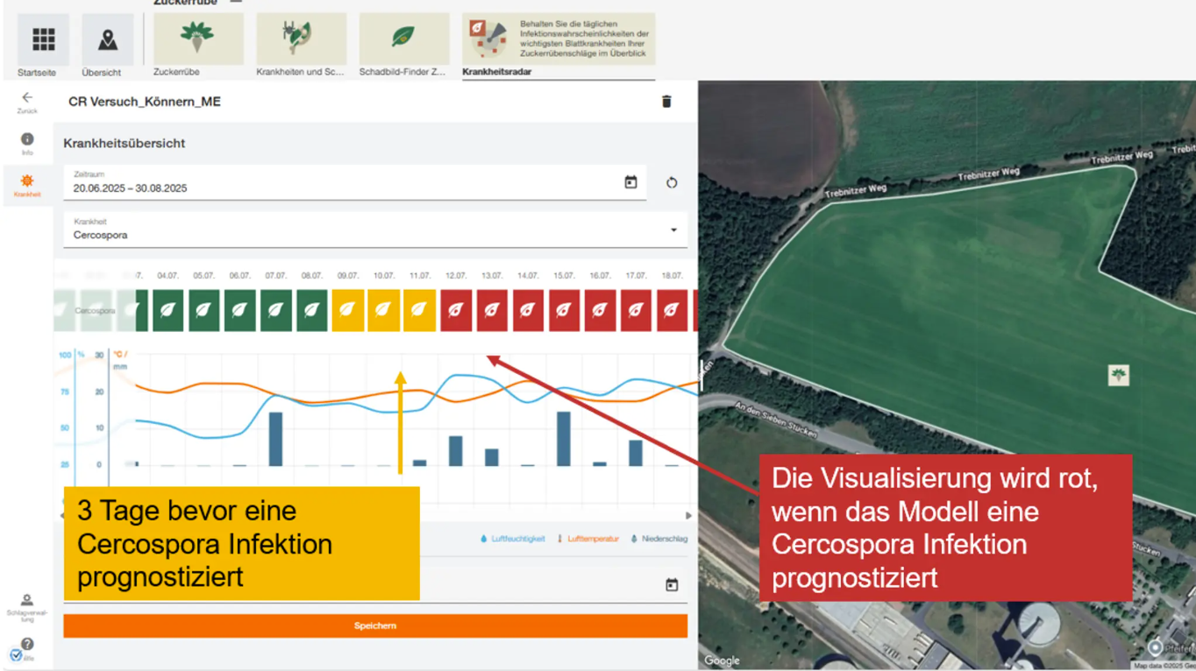Viewport: 1196px width, 671px height.
Task: Click the sugar beet marker on the map
Action: 1118,375
